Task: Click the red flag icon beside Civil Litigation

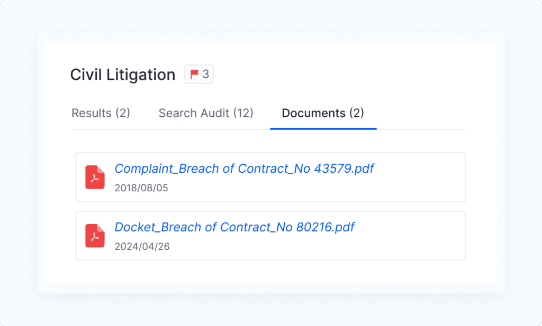Action: coord(194,74)
